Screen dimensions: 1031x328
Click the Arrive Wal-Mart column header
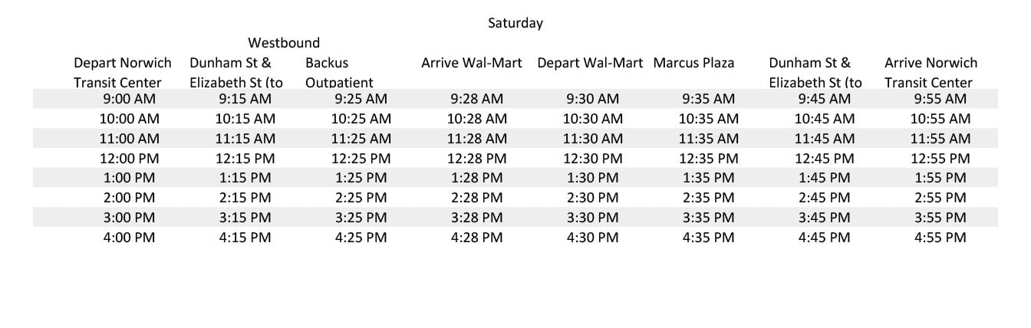472,63
